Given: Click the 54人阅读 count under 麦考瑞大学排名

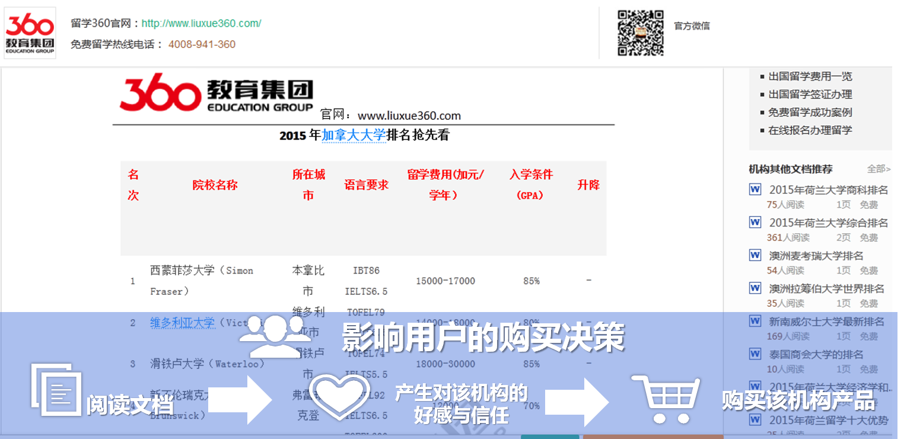Looking at the screenshot, I should [x=785, y=271].
